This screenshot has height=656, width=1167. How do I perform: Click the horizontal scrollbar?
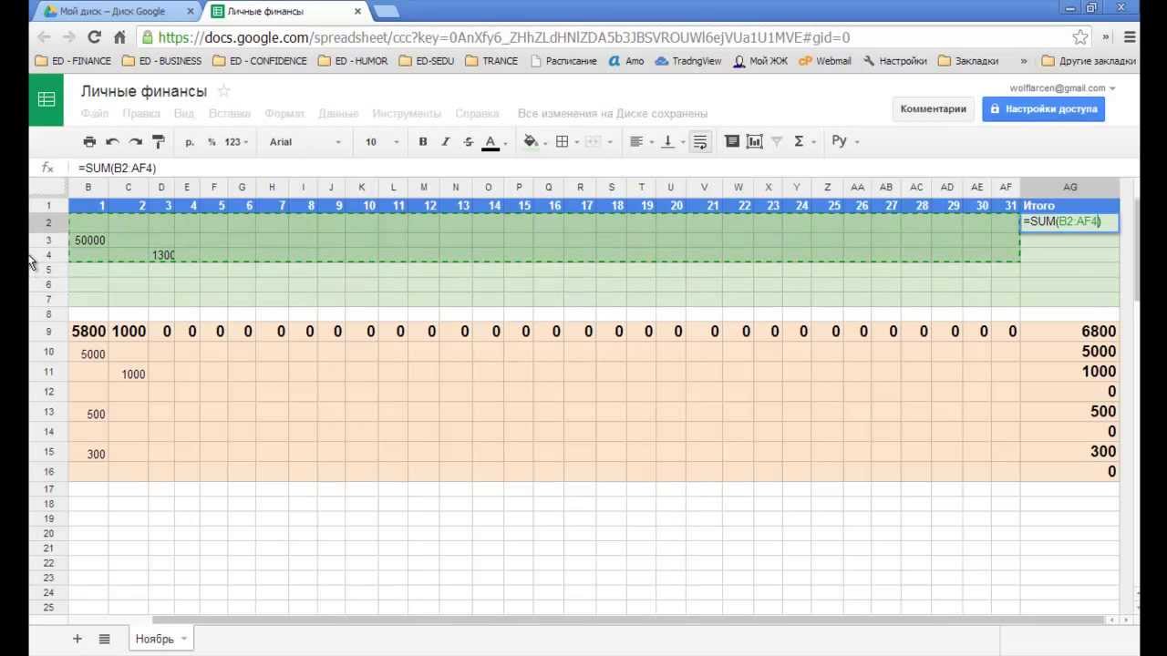pos(629,620)
